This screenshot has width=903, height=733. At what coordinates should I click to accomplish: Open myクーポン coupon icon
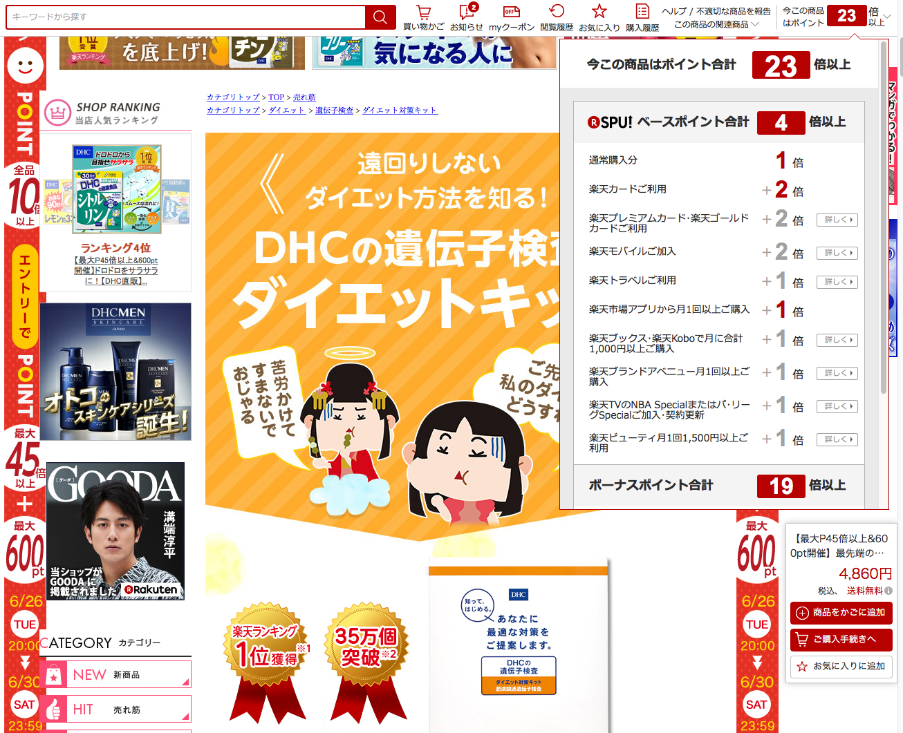512,18
